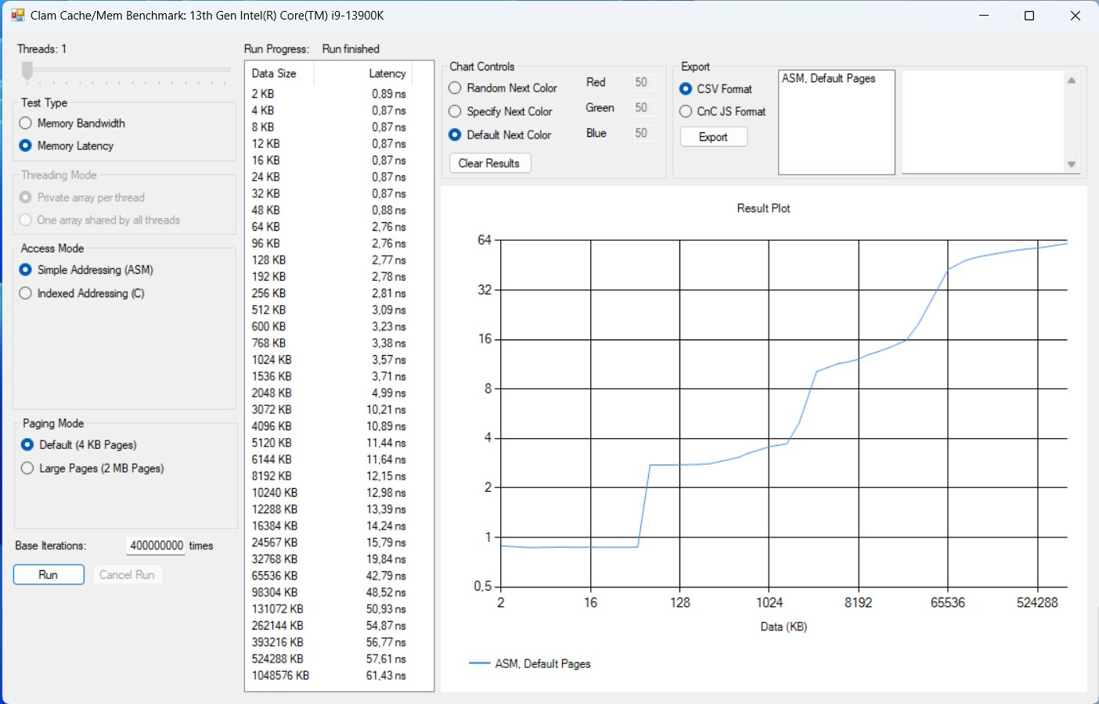1099x704 pixels.
Task: Select Memory Latency test type
Action: point(67,145)
